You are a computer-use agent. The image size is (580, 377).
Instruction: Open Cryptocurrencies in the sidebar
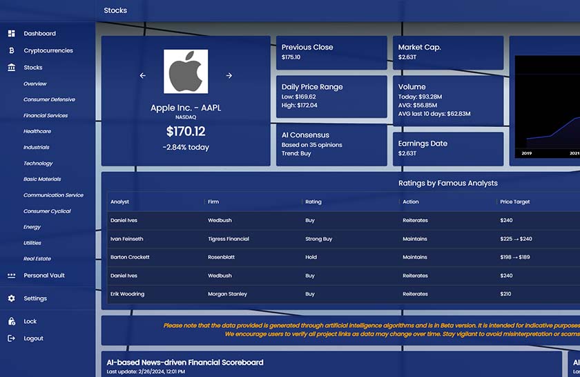[x=48, y=50]
